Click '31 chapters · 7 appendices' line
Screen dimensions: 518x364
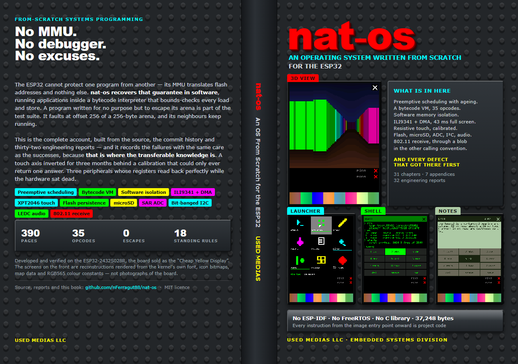pyautogui.click(x=424, y=174)
